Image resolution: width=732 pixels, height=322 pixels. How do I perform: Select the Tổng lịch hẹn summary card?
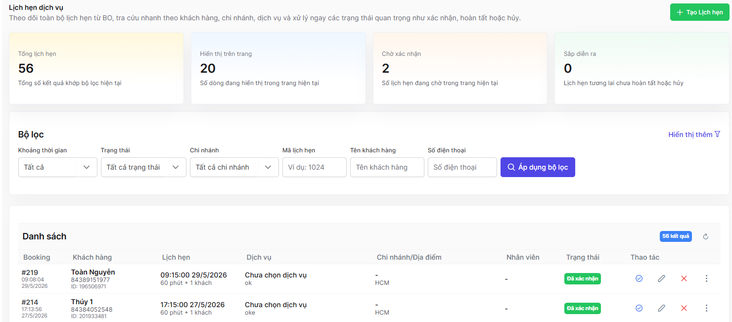(96, 68)
